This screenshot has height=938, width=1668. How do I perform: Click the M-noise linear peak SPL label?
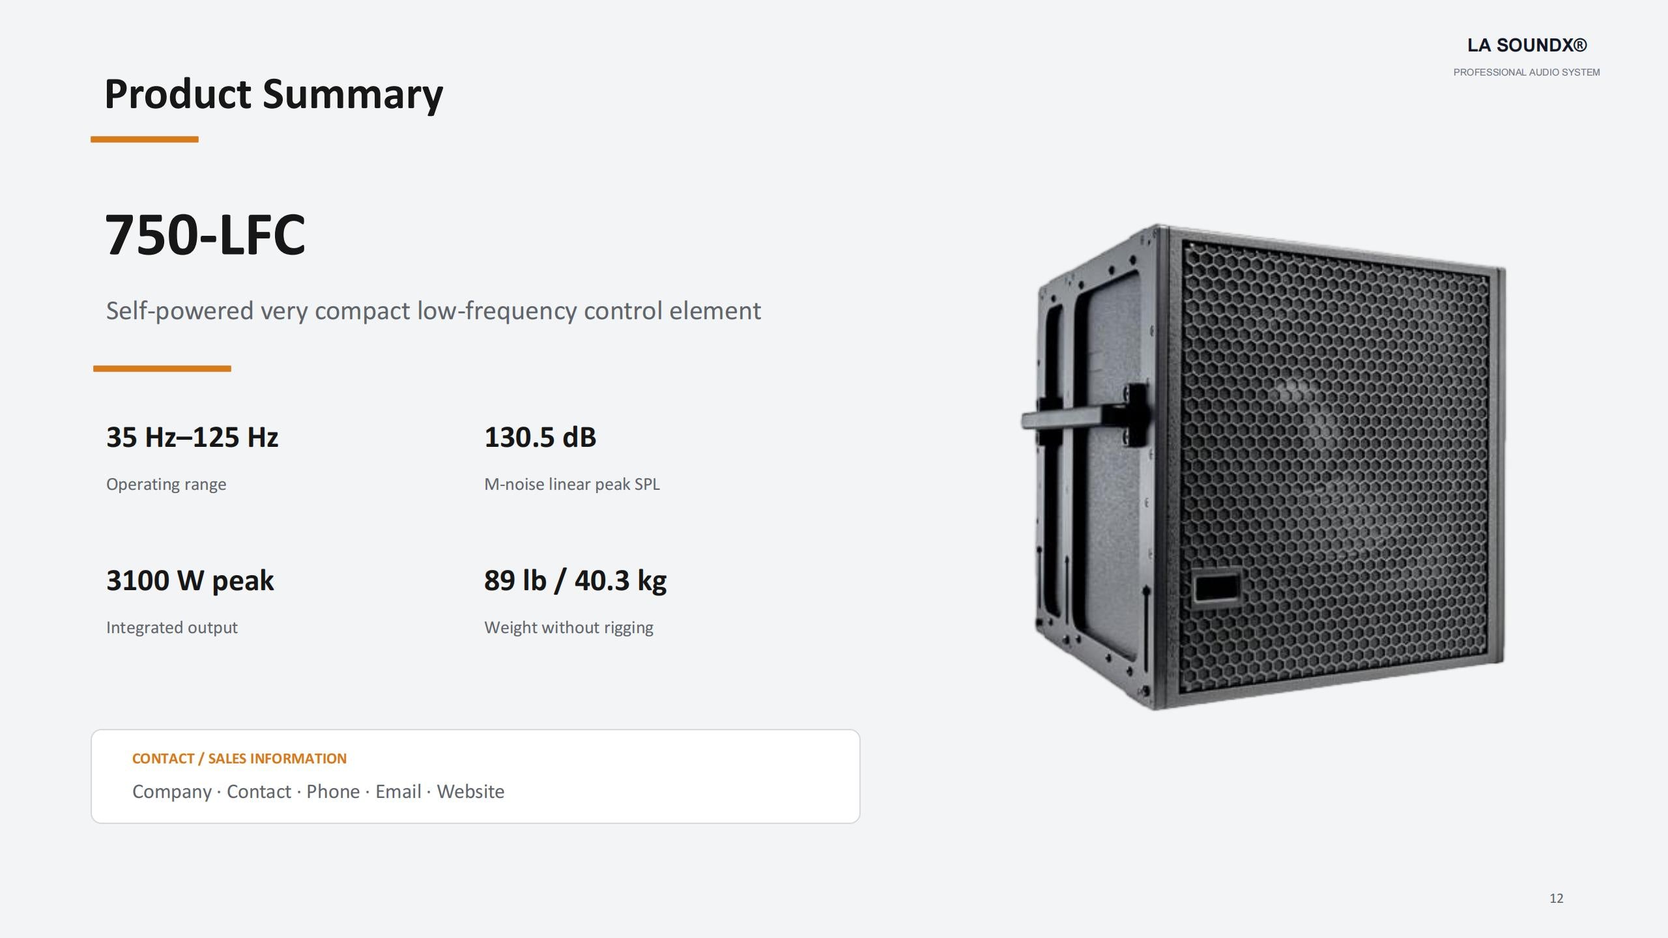tap(572, 484)
